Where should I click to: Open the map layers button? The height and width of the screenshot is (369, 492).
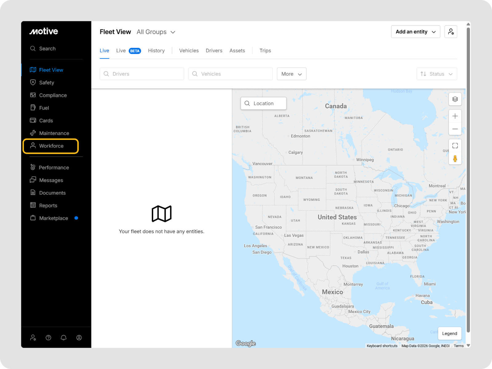455,99
